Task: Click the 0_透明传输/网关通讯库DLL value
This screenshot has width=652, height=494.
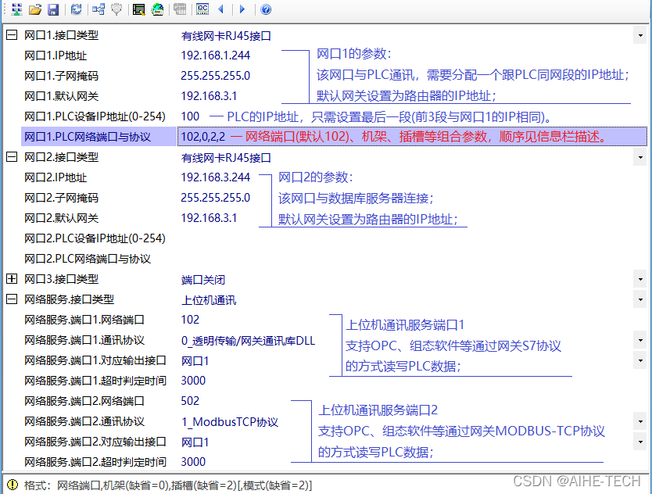Action: pos(248,341)
